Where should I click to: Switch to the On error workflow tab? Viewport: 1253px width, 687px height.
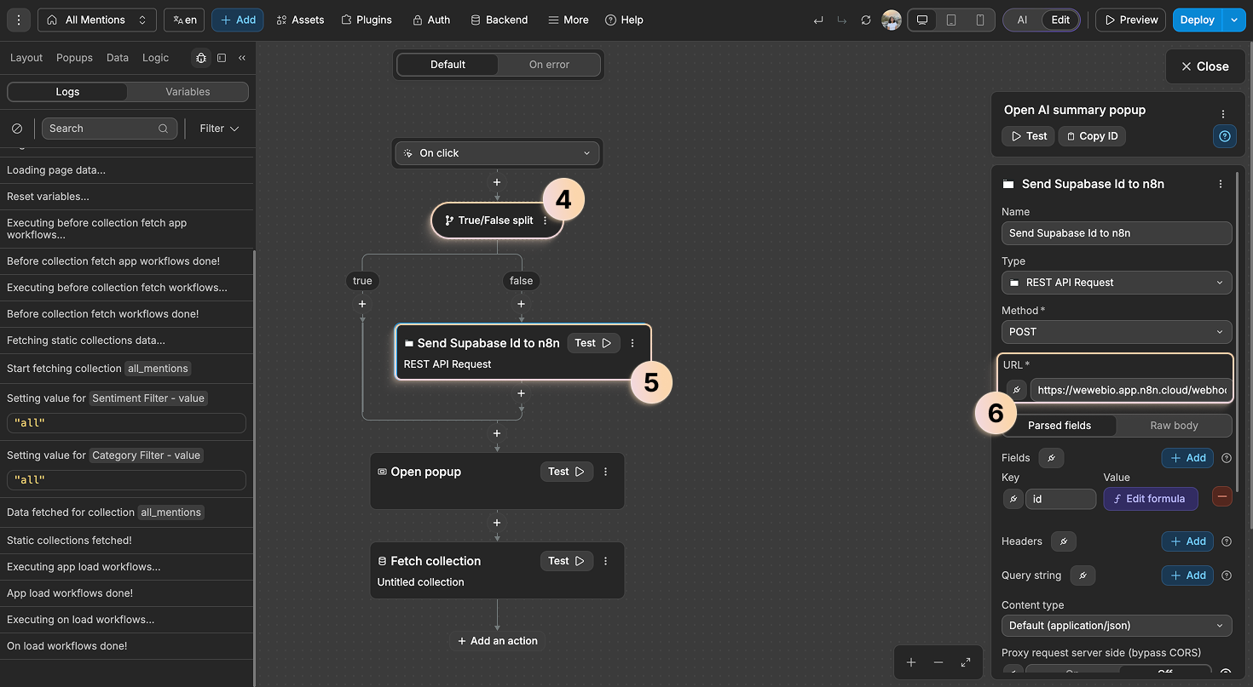[549, 64]
